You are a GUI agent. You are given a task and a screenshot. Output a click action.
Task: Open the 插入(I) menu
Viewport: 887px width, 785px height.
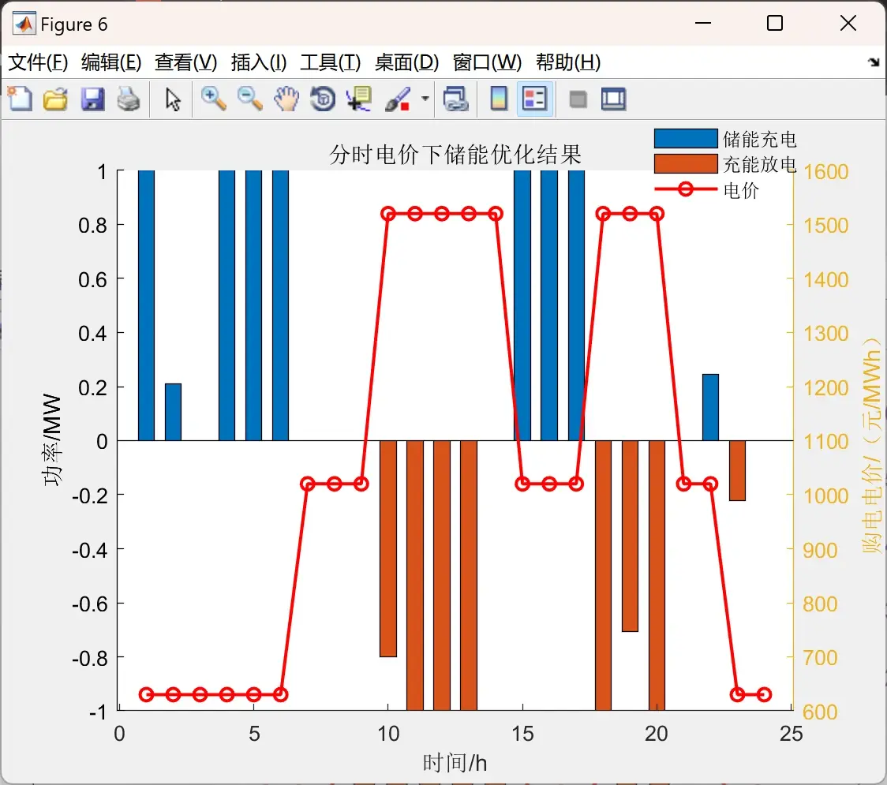[259, 62]
